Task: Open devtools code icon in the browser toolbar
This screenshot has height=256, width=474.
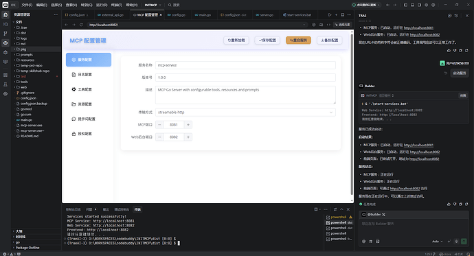Action: tap(328, 25)
